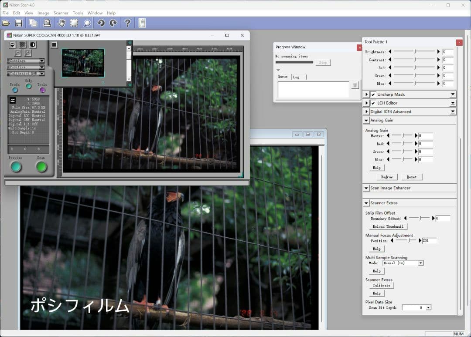Select the crop/marquee selection tool

click(73, 22)
